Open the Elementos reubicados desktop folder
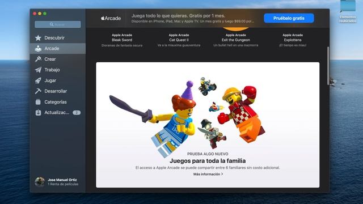 tap(348, 11)
